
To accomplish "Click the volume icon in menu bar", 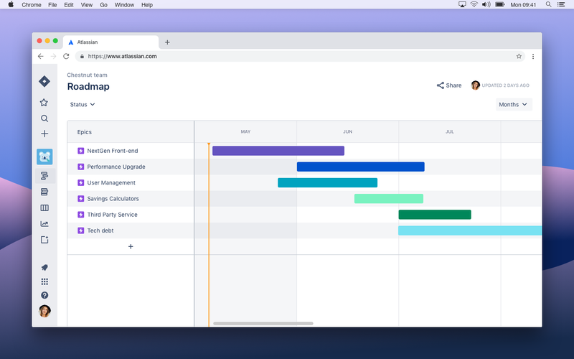I will [x=486, y=4].
